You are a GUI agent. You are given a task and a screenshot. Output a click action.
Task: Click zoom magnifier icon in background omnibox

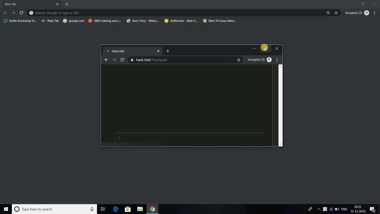(x=328, y=13)
